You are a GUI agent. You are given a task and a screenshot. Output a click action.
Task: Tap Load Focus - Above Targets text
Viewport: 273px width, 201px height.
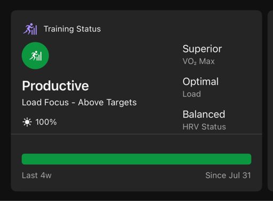[x=79, y=102]
